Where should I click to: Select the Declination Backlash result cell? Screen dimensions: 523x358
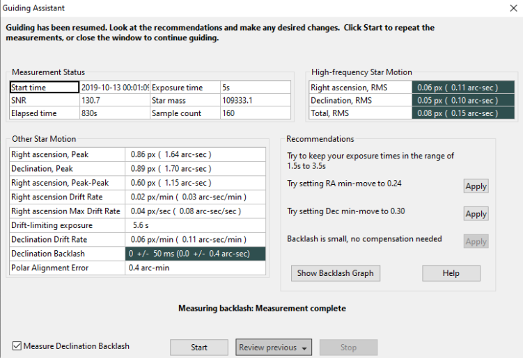point(196,254)
